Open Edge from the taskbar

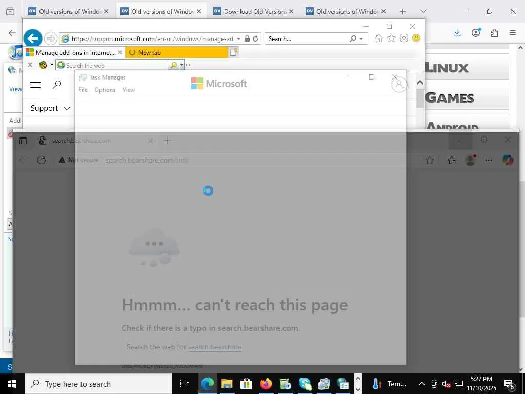[x=208, y=384]
